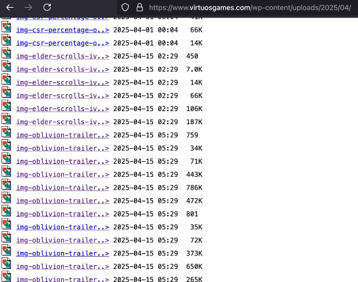Click the image file icon for the 450 elder-scrolls row

tap(6, 53)
